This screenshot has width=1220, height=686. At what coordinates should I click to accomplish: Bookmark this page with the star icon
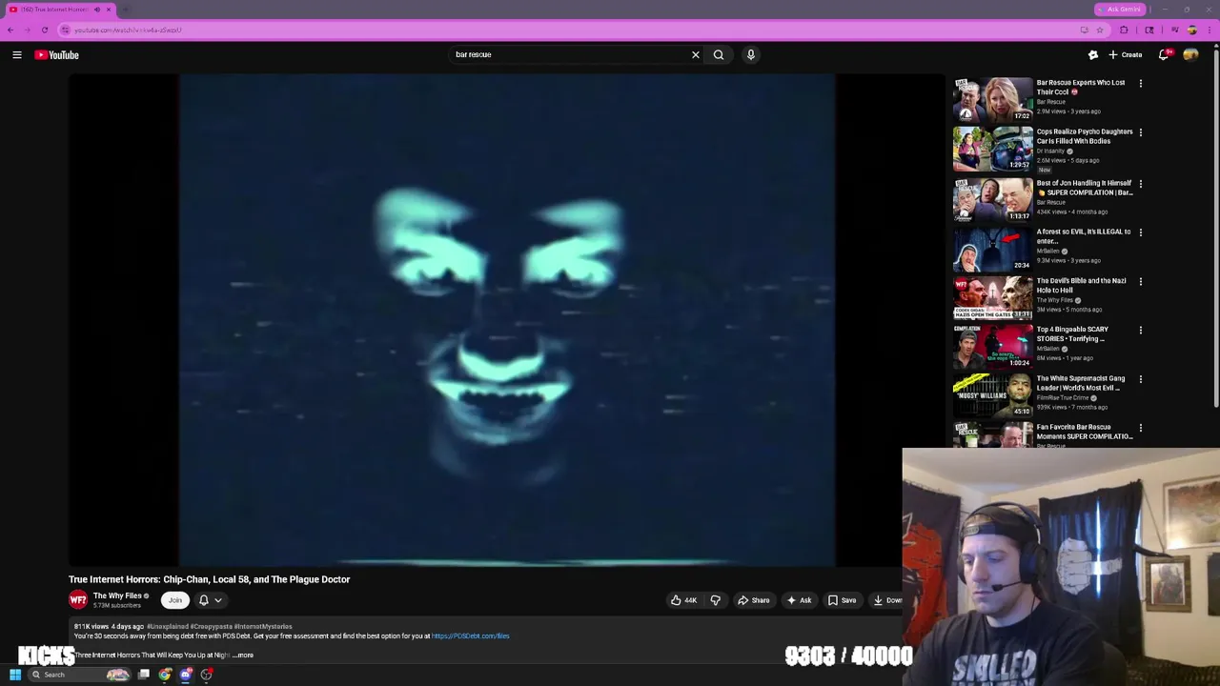1100,30
